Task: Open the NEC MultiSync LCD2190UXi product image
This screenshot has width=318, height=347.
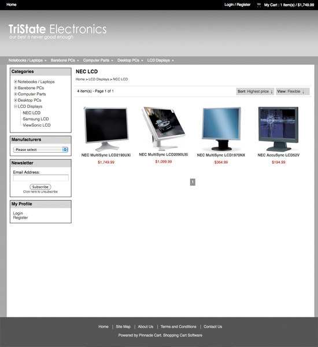Action: (106, 129)
